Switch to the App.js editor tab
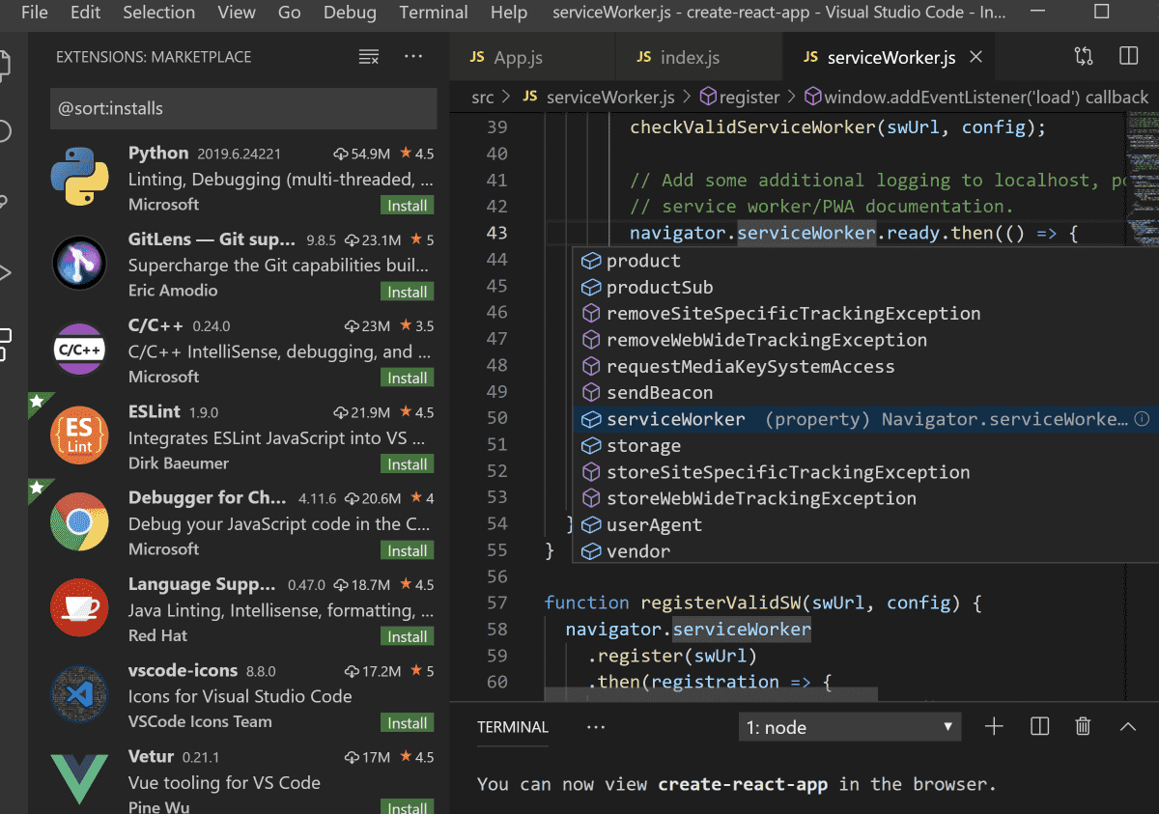This screenshot has width=1159, height=814. (x=518, y=58)
